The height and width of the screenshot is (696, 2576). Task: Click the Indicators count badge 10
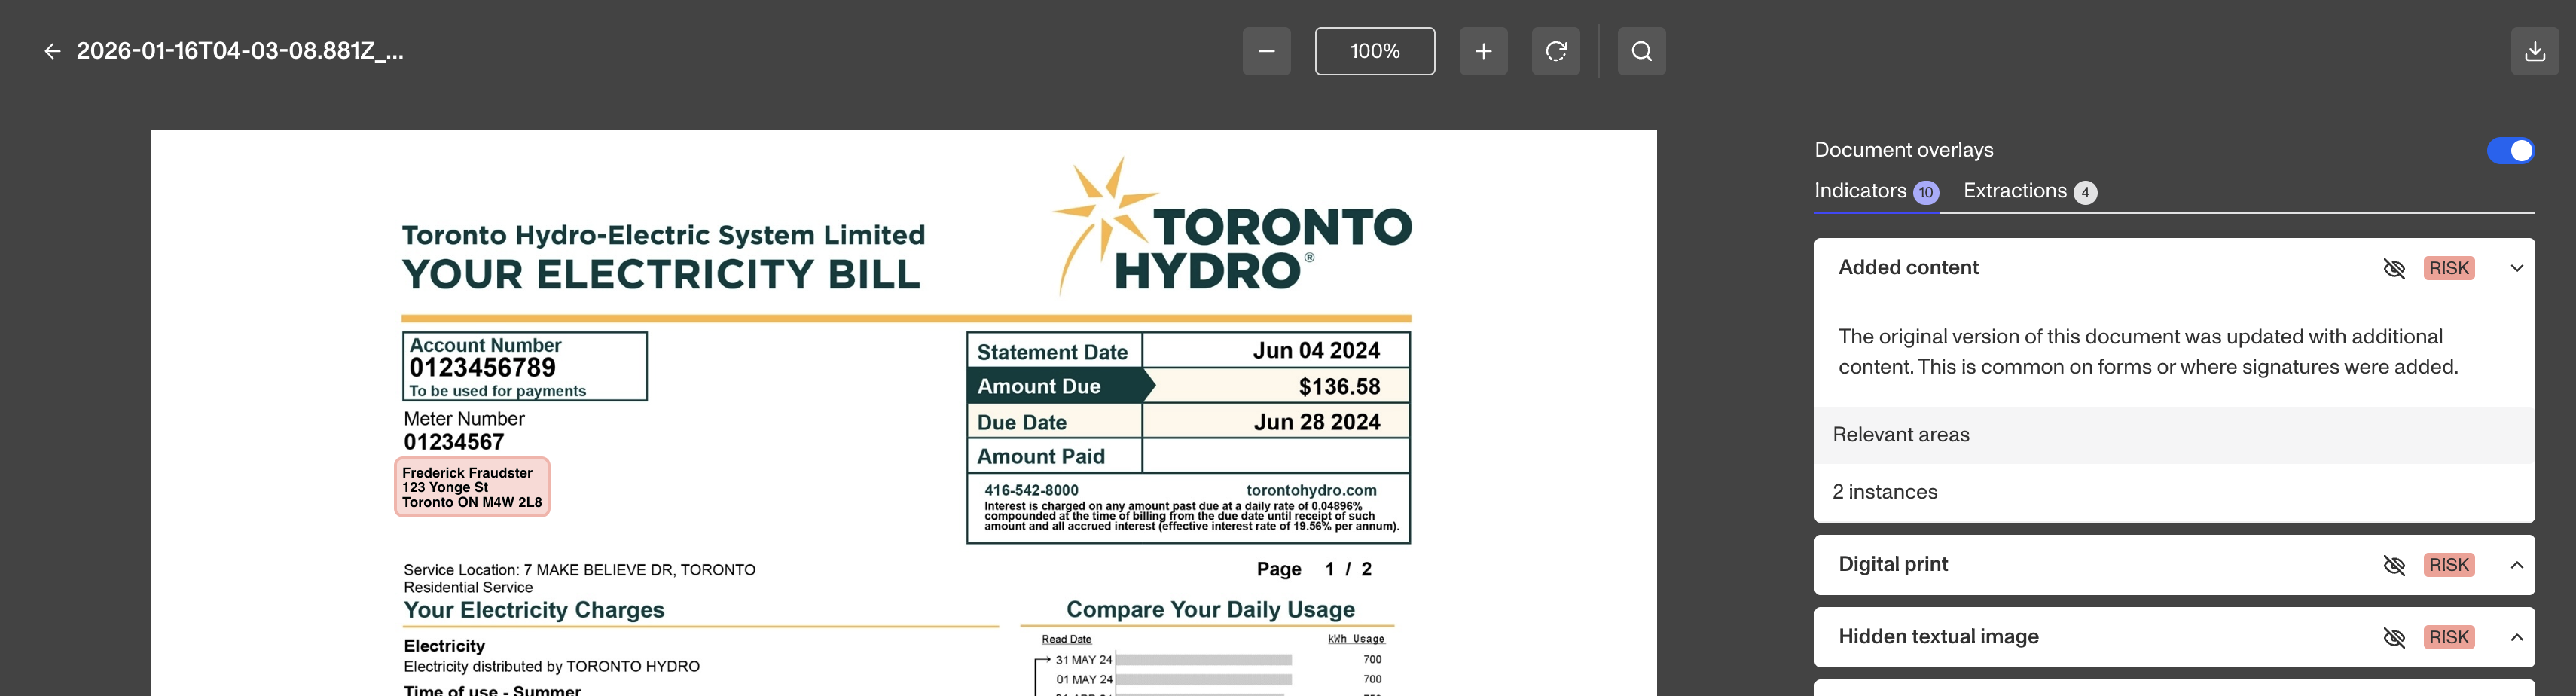click(1926, 192)
